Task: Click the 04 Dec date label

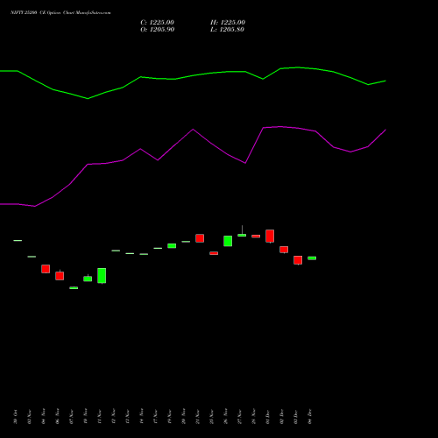Action: click(310, 417)
